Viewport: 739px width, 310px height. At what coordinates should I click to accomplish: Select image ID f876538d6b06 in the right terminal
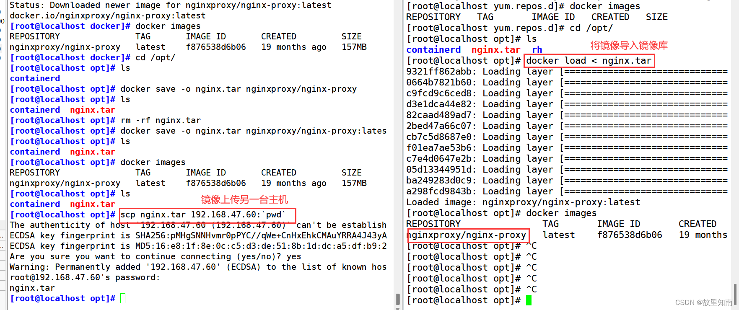point(630,235)
